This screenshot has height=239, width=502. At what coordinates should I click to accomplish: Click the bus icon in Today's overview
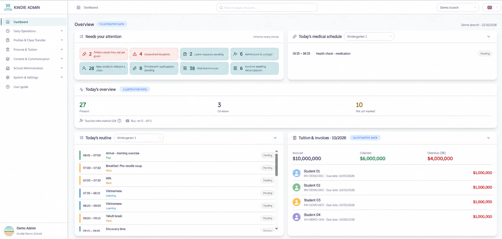coord(127,121)
